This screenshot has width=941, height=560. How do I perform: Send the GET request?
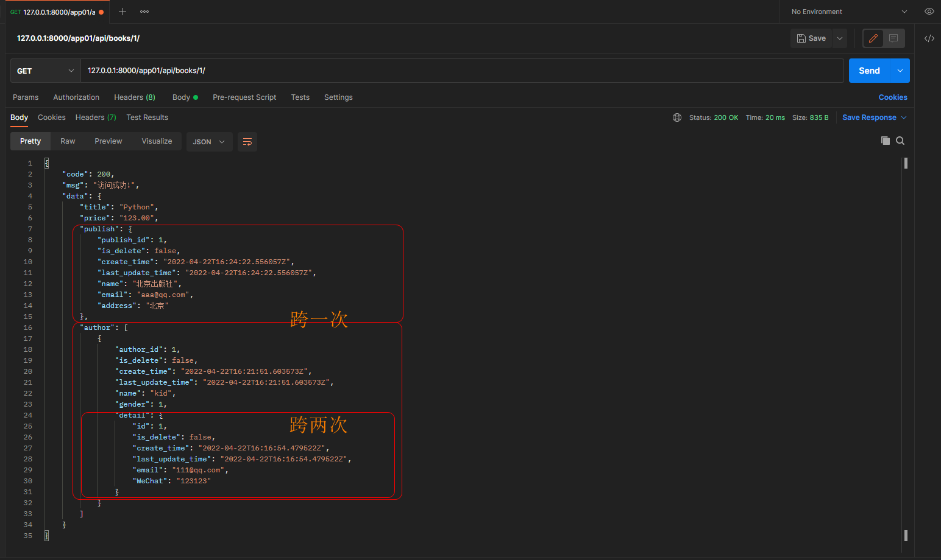[869, 71]
